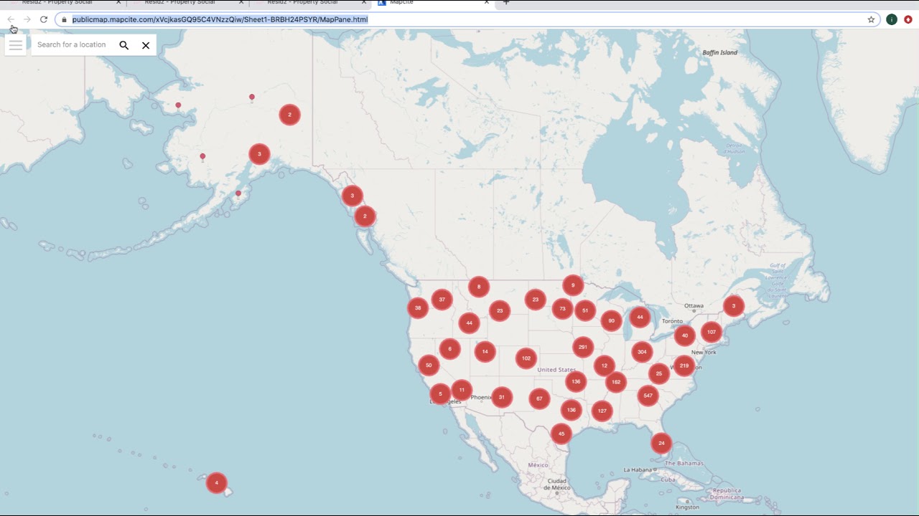Open the Mapcite hamburger menu
The image size is (919, 516).
coord(15,44)
